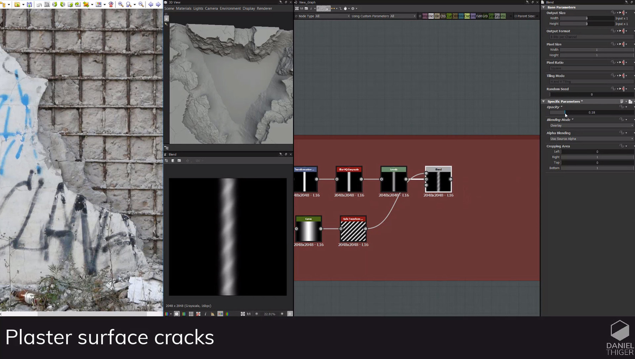This screenshot has height=359, width=635.
Task: Collapse the Specific Parameters section
Action: 544,101
